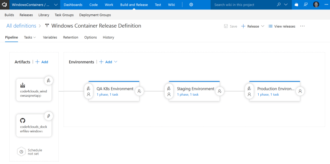Switch to the History tab
This screenshot has width=330, height=164.
108,37
